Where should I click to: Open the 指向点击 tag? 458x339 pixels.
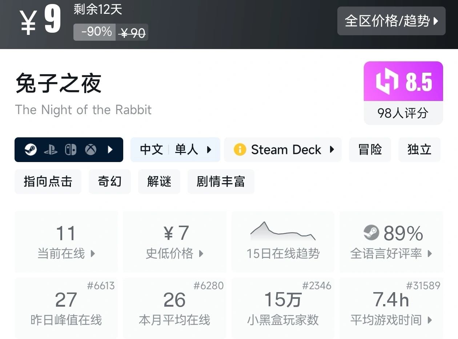click(x=48, y=181)
